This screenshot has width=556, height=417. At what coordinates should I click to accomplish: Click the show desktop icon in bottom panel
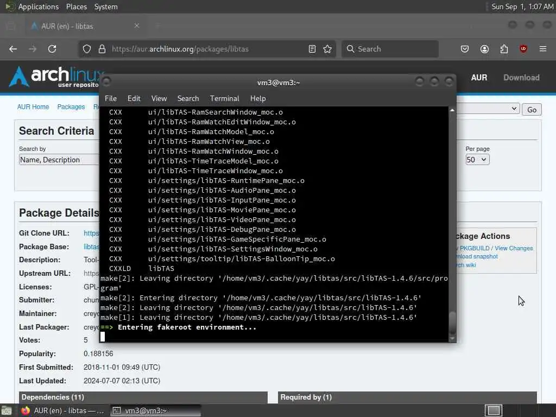[x=7, y=410]
